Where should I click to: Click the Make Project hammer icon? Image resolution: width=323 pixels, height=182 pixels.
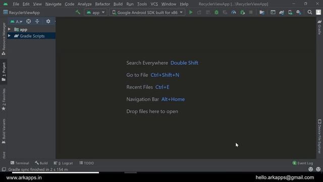[78, 12]
